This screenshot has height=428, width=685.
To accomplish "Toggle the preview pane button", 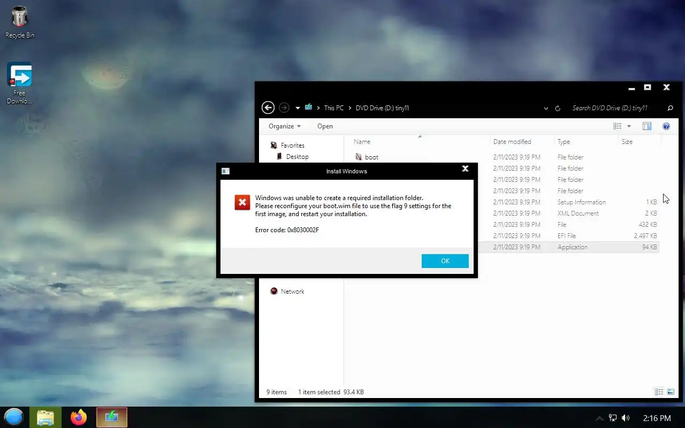I will click(x=647, y=126).
